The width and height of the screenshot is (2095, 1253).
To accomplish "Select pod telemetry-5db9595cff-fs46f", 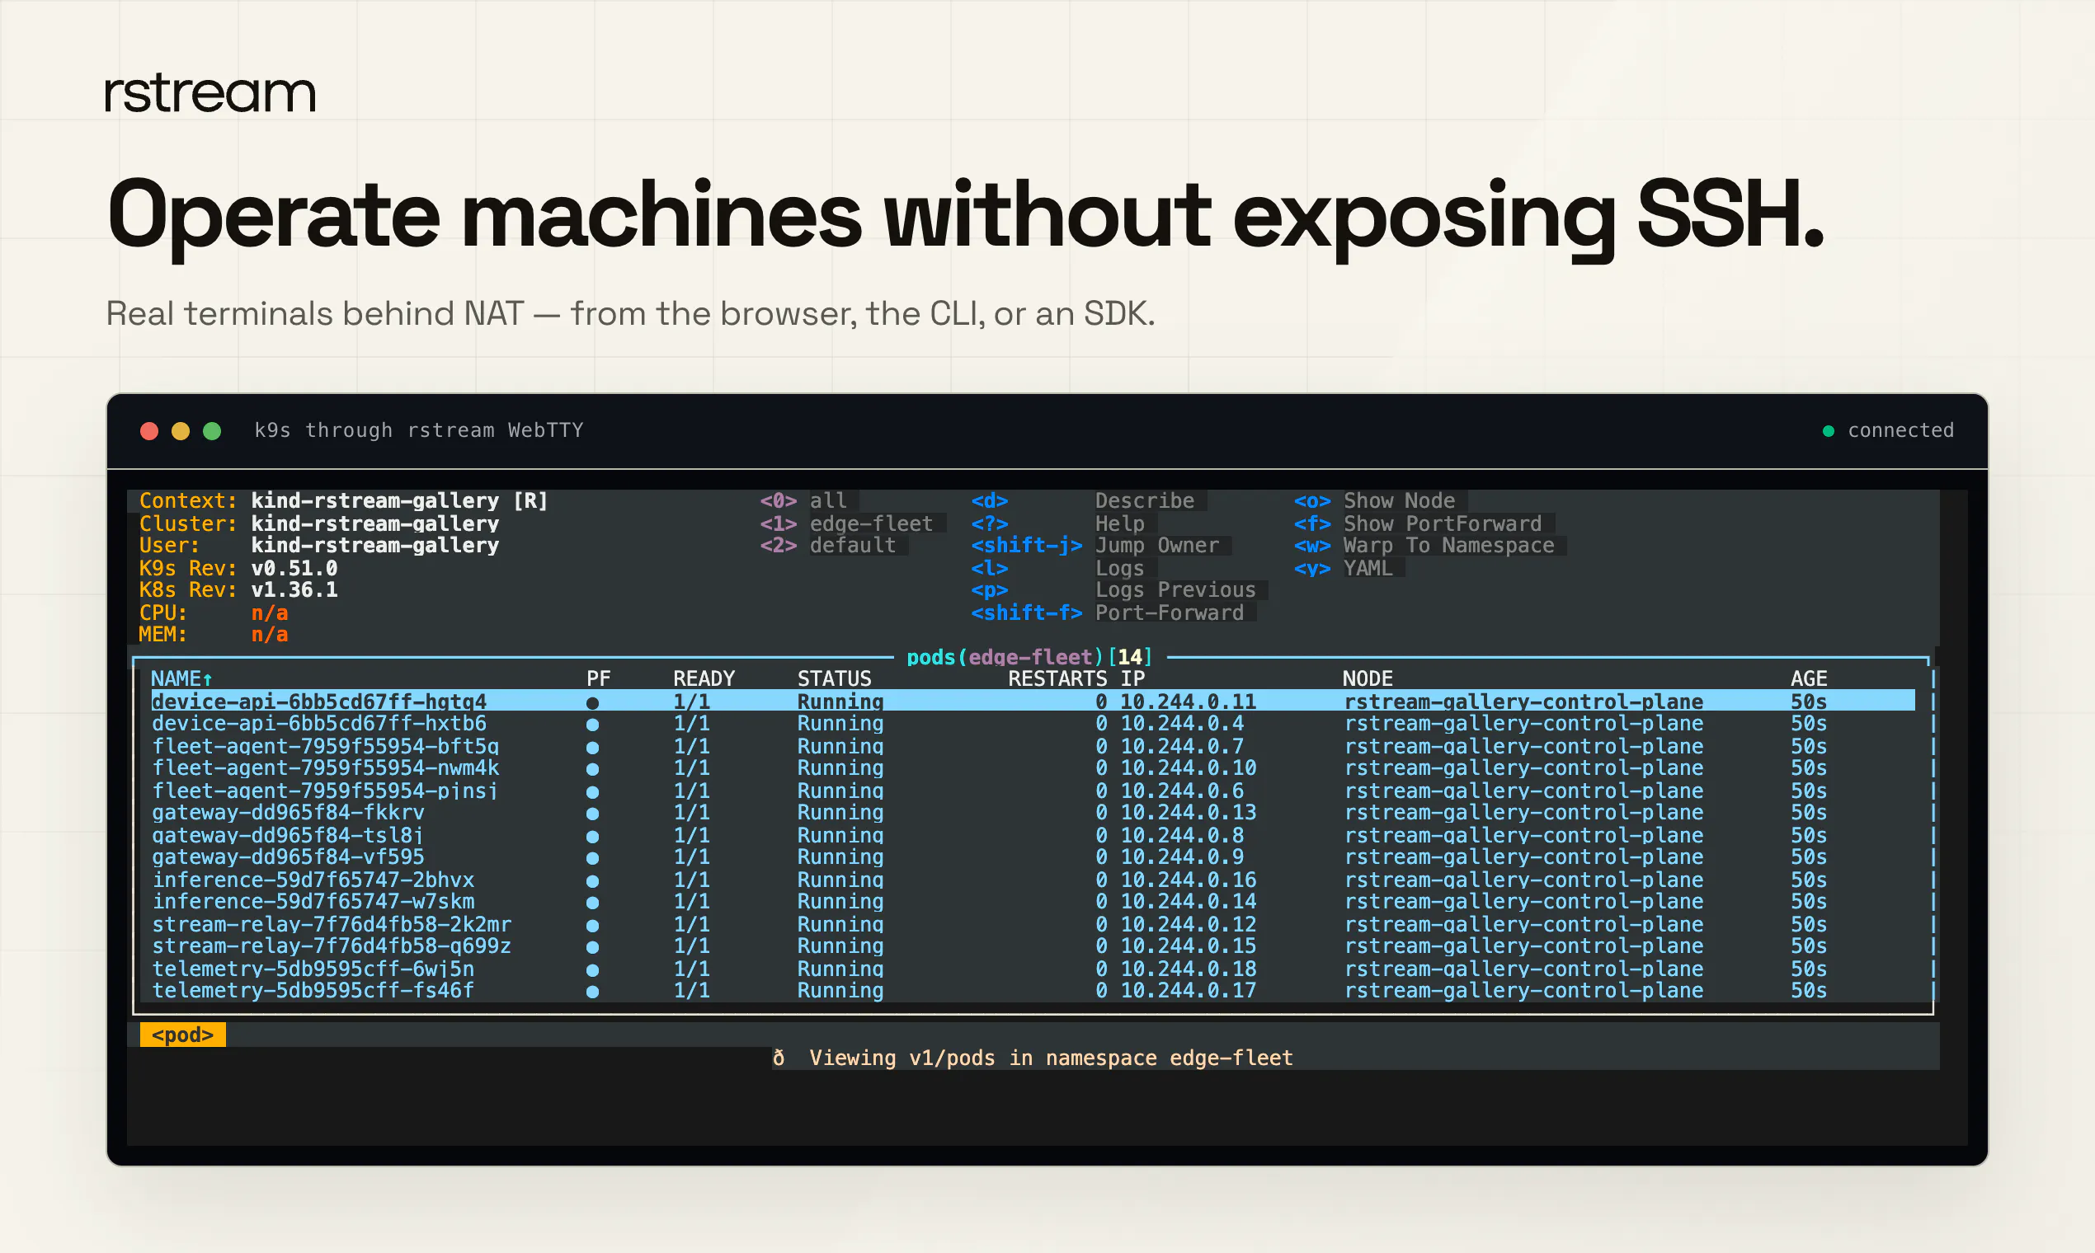I will click(1033, 991).
